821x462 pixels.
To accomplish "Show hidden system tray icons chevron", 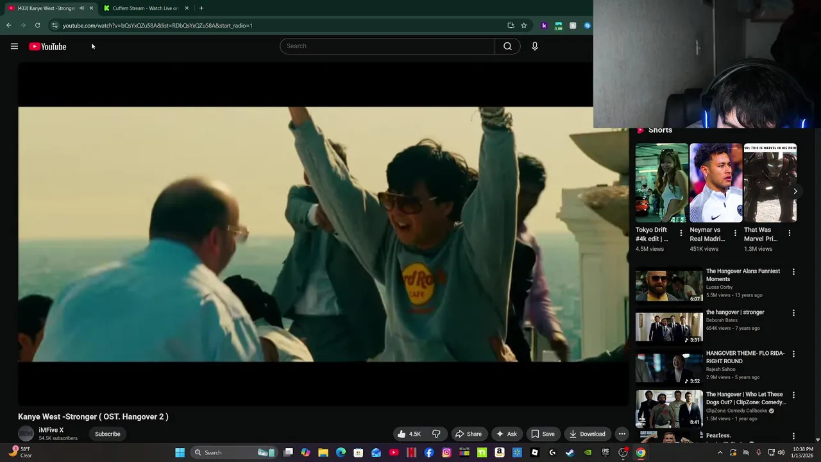I will pyautogui.click(x=720, y=452).
